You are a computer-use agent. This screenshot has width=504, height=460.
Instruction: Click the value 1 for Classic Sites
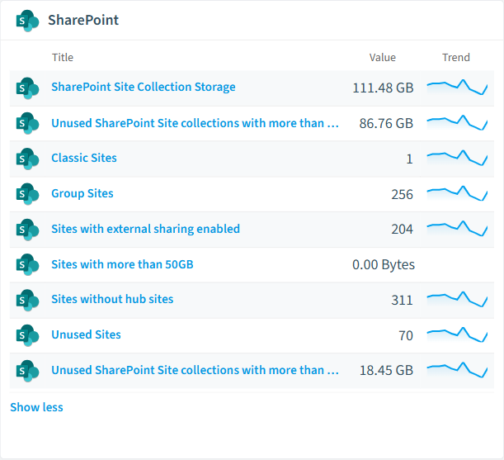click(x=409, y=159)
